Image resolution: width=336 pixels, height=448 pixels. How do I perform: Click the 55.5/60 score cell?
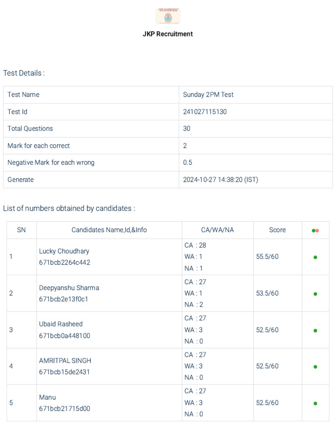coord(267,257)
